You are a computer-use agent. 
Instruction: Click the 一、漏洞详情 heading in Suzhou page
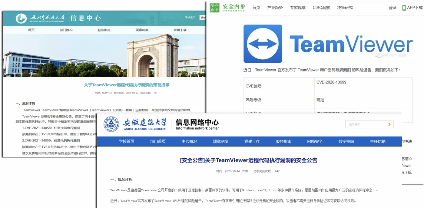tap(25, 104)
